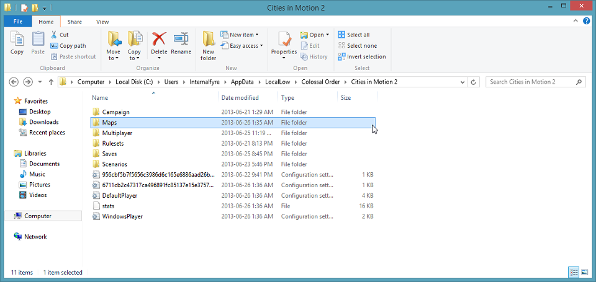The height and width of the screenshot is (282, 596).
Task: Open Music library in sidebar
Action: 32,174
